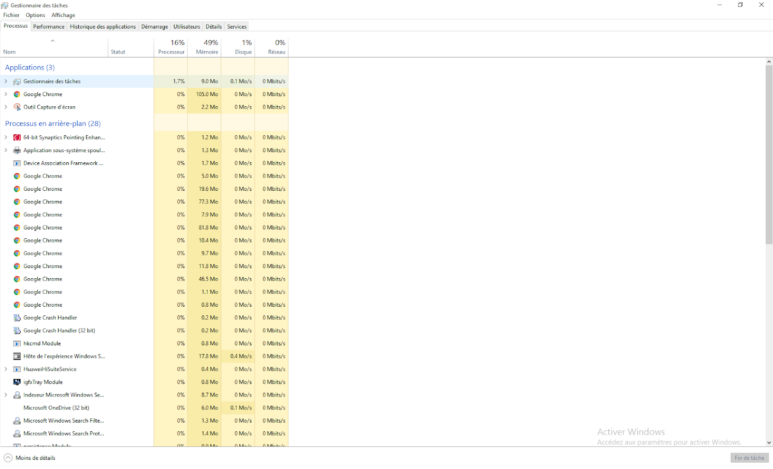
Task: Sort by Disque column header
Action: point(238,47)
